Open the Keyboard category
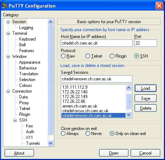 27,39
